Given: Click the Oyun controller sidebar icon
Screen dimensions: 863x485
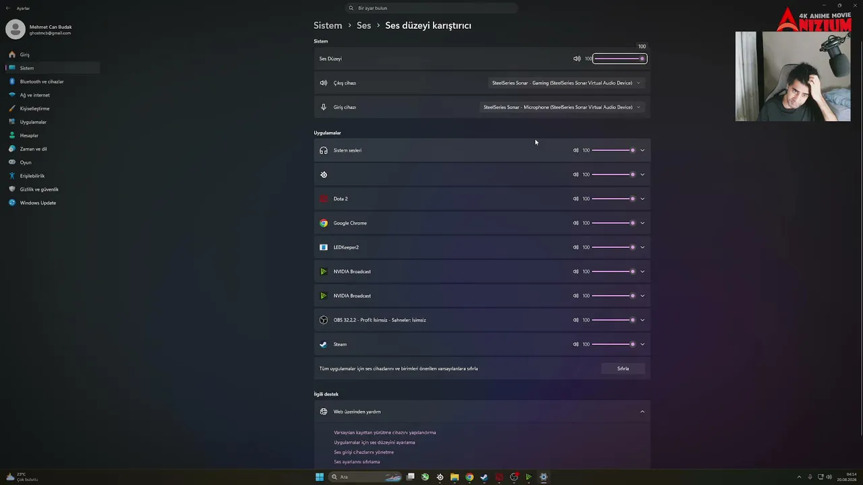Looking at the screenshot, I should click(x=12, y=162).
